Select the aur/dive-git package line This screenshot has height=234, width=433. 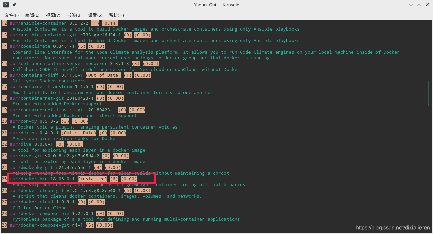click(x=65, y=156)
